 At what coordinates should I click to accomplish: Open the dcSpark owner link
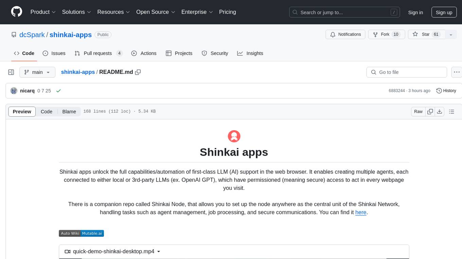[x=32, y=35]
